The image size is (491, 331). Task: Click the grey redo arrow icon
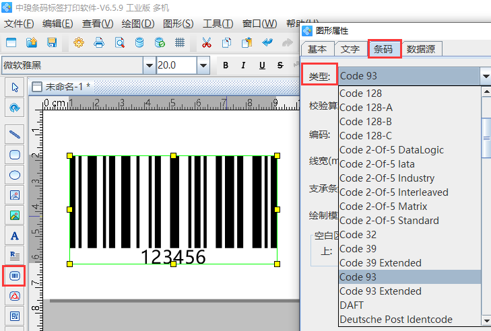tap(287, 42)
